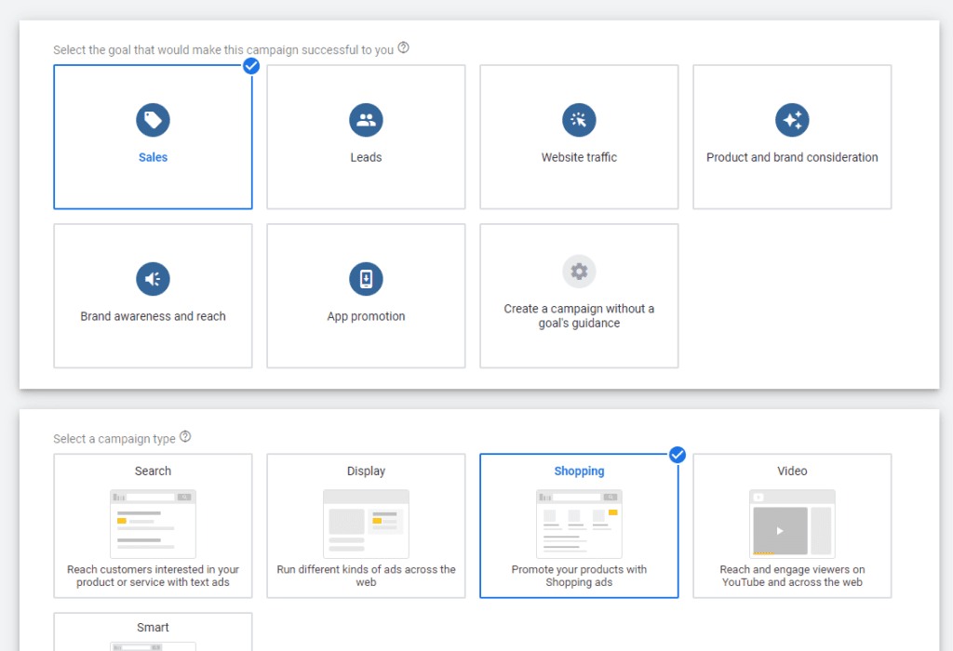The image size is (953, 651).
Task: Open help icon beside Select a campaign type
Action: [x=185, y=436]
